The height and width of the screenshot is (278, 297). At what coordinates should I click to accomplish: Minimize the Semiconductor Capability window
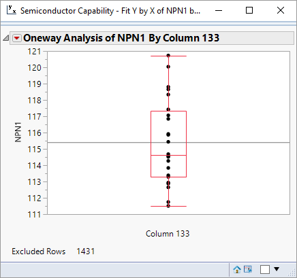(x=219, y=10)
